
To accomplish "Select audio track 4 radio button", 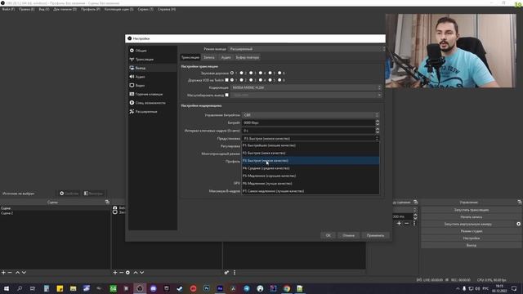I will pyautogui.click(x=261, y=73).
